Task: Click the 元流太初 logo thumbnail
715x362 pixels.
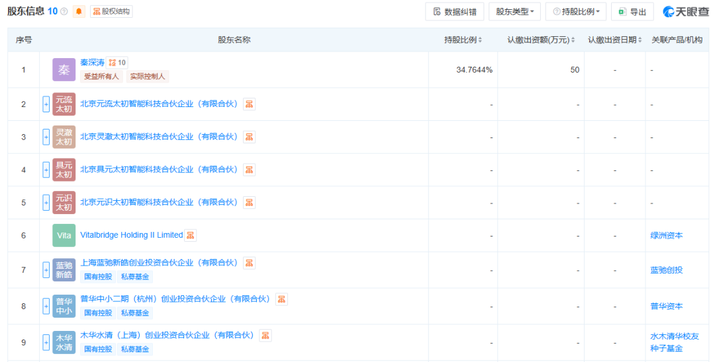Action: coord(64,104)
